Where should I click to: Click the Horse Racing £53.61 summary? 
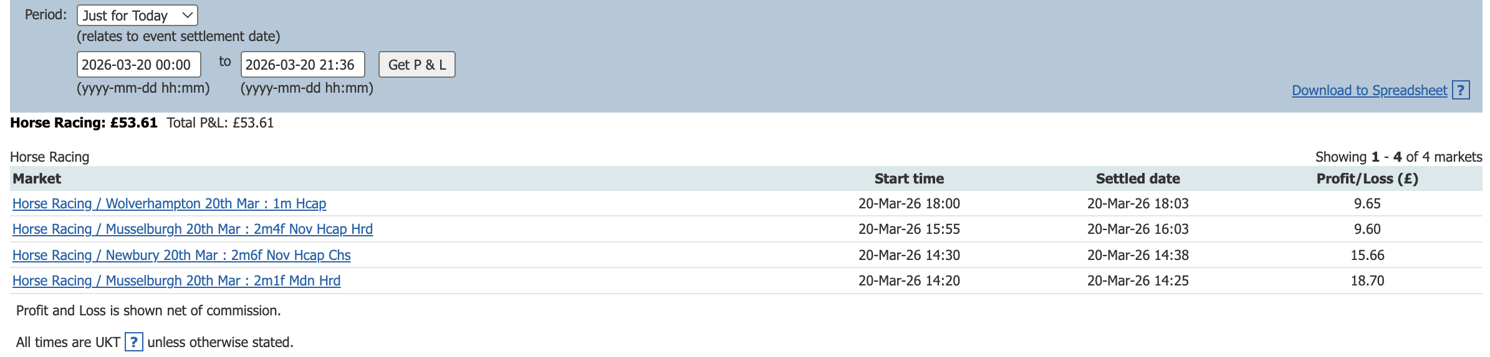pos(84,123)
